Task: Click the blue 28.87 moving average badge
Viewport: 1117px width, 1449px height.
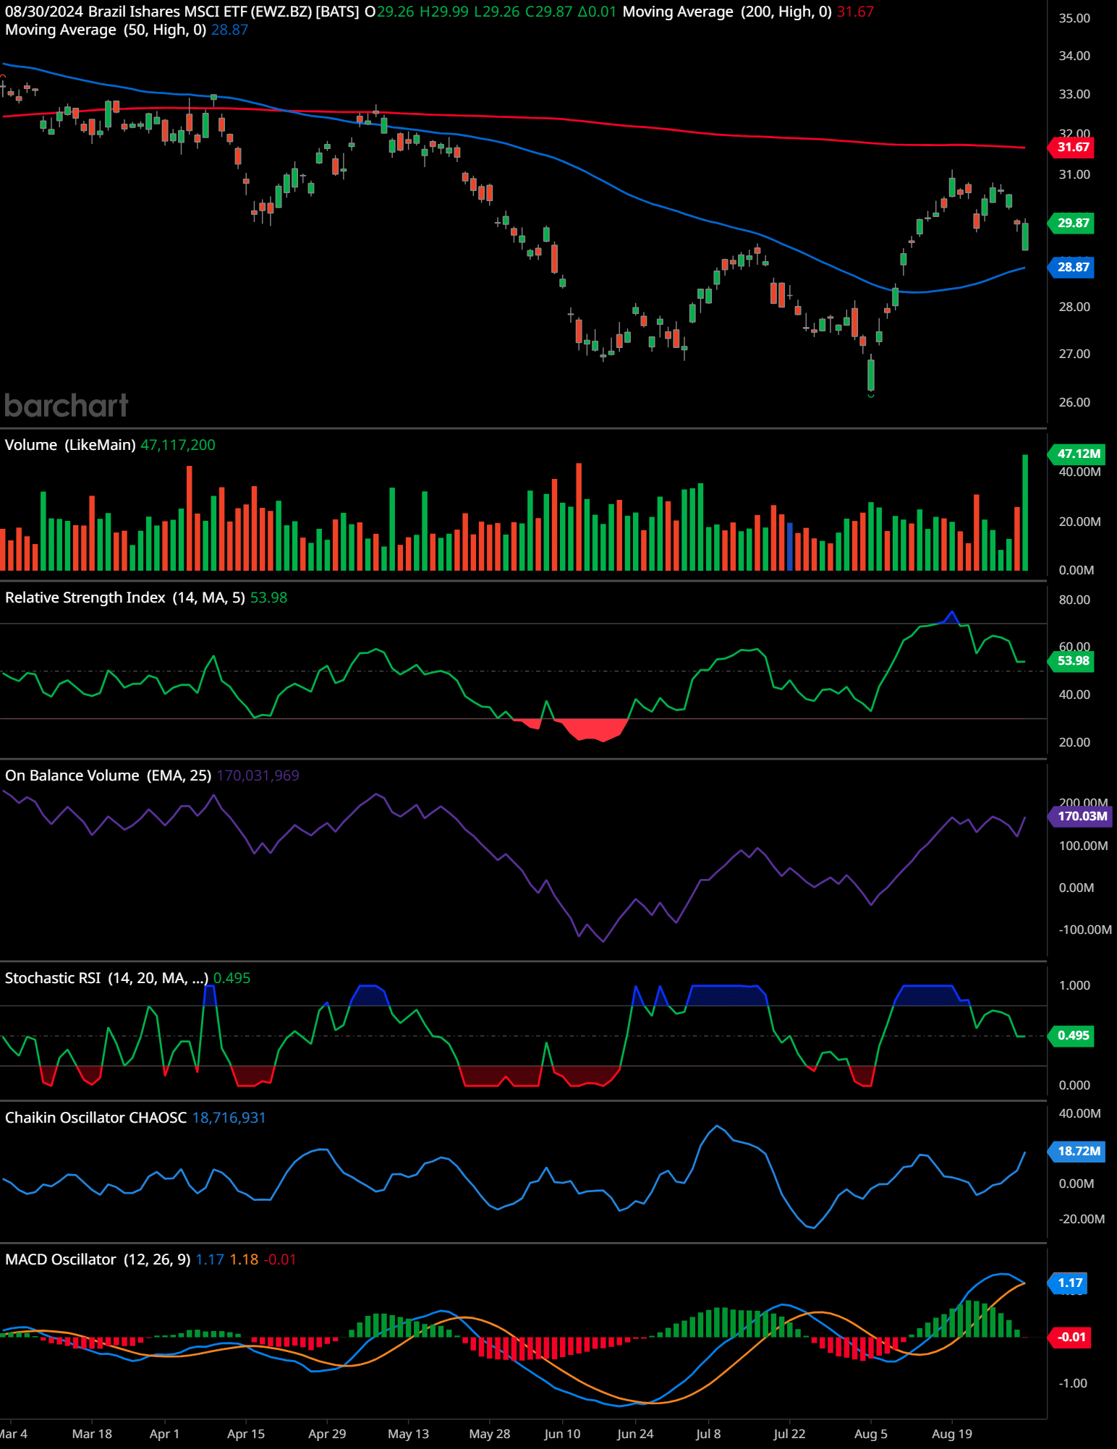Action: [x=1072, y=267]
